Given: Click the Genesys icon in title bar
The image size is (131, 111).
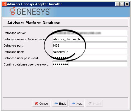Looking at the screenshot, I should tap(4, 4).
